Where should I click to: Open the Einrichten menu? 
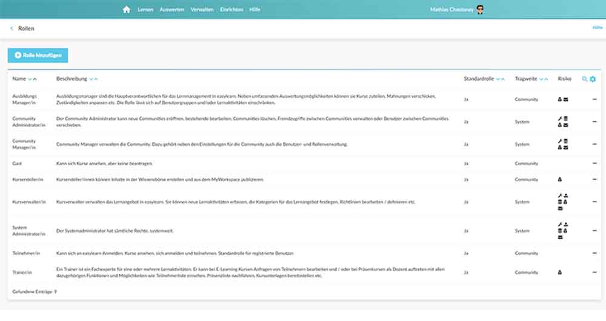point(231,10)
